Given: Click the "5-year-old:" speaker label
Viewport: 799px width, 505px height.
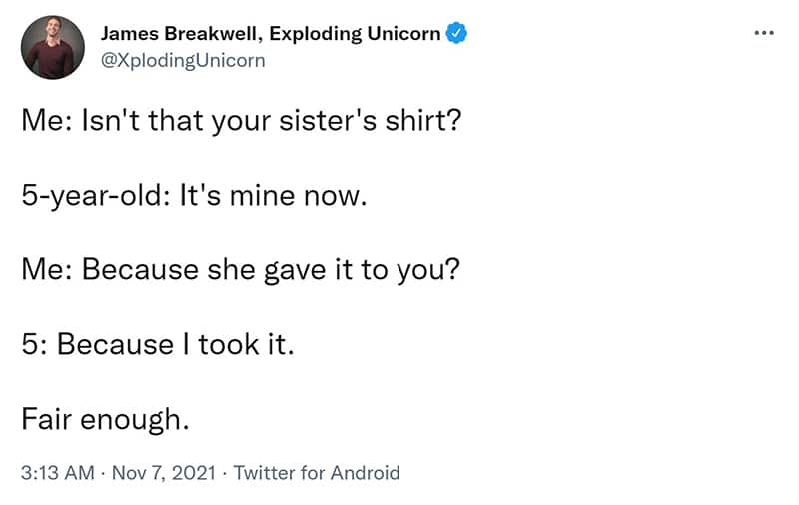Looking at the screenshot, I should point(96,196).
